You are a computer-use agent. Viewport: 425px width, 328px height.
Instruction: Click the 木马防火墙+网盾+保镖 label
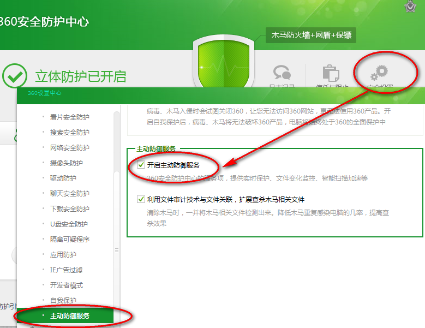(x=310, y=35)
